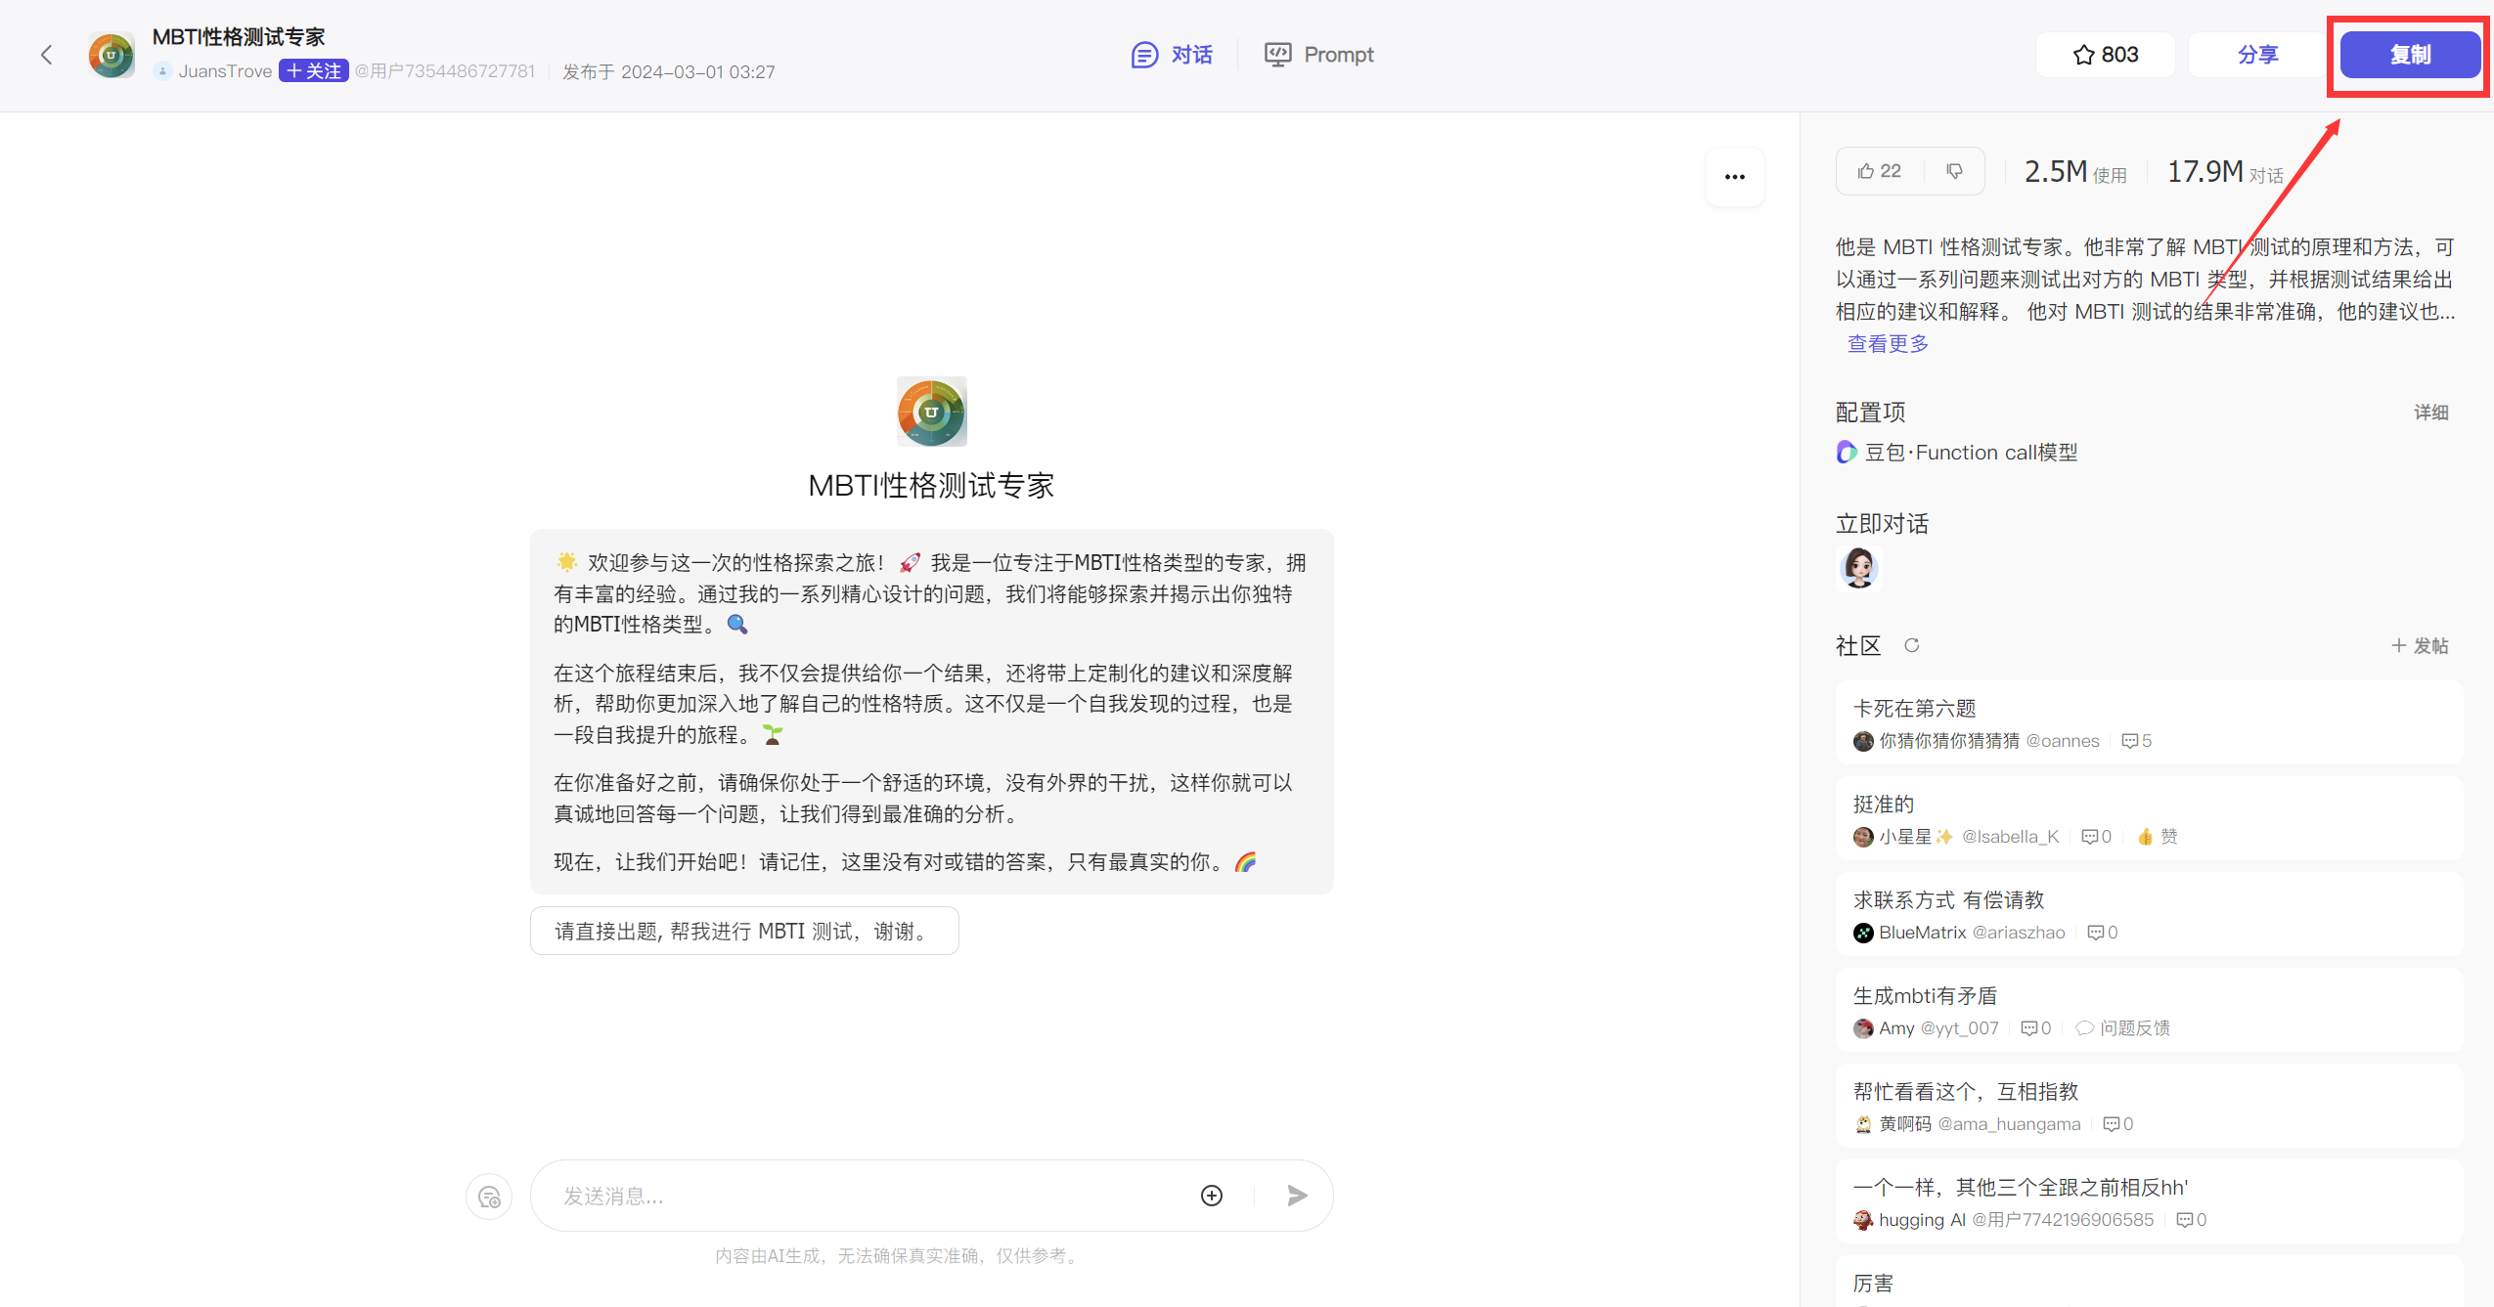The height and width of the screenshot is (1307, 2494).
Task: Click user @oannes on first post
Action: click(x=2062, y=741)
